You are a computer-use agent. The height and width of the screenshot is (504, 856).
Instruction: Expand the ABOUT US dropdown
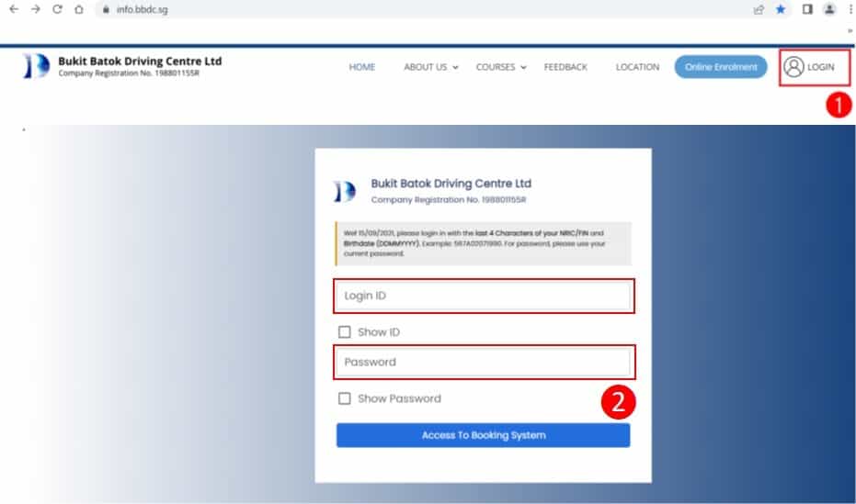(429, 67)
